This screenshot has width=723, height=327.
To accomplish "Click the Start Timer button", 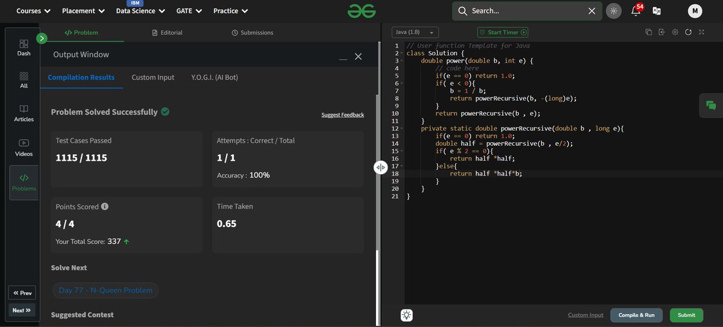I will tap(502, 33).
